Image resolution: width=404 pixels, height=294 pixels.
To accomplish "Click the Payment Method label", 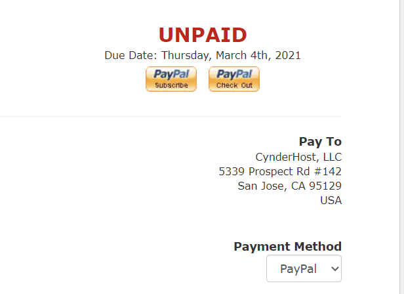I will point(287,247).
